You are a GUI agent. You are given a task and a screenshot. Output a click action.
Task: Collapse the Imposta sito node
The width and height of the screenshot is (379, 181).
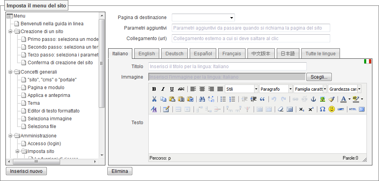point(18,151)
